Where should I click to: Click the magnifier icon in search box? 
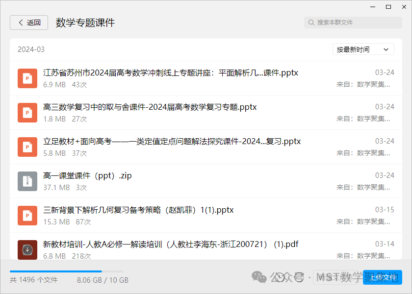[311, 23]
